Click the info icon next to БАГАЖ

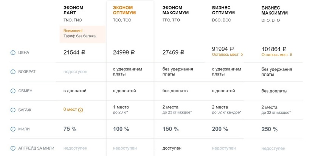(13, 110)
